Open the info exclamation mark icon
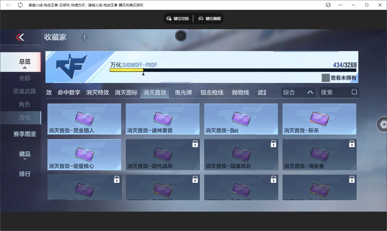The image size is (387, 231). point(84,37)
